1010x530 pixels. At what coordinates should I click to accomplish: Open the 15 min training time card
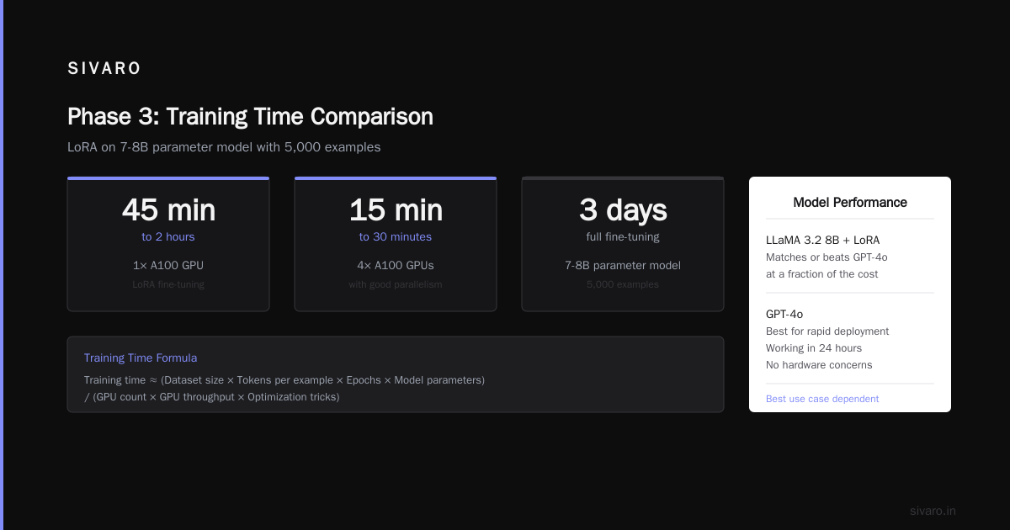[x=396, y=244]
